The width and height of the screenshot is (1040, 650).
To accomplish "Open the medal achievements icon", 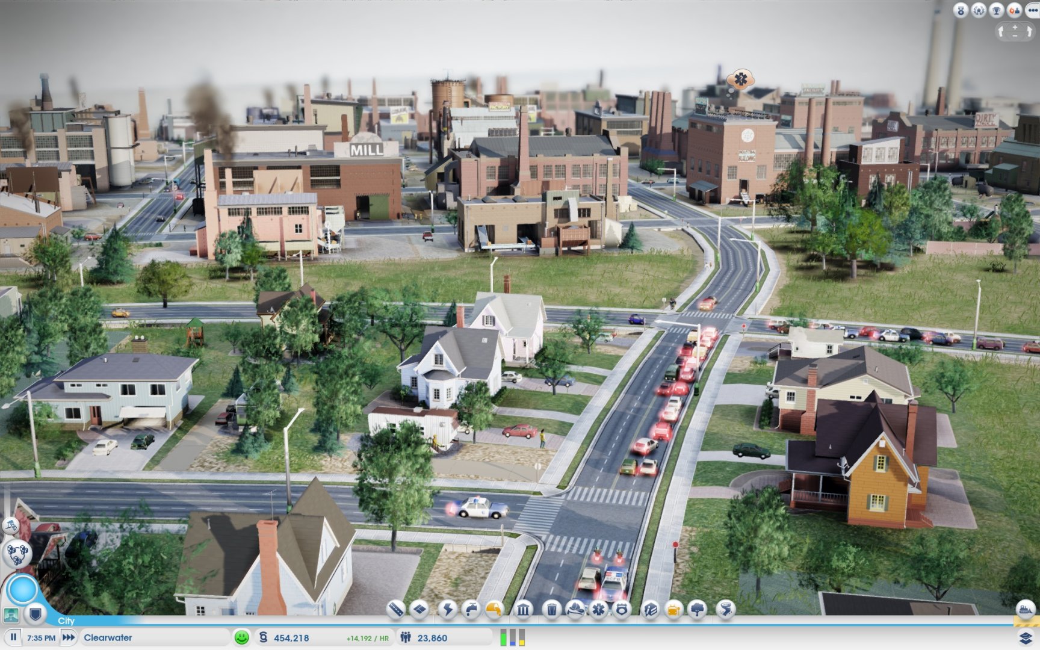I will pos(961,10).
